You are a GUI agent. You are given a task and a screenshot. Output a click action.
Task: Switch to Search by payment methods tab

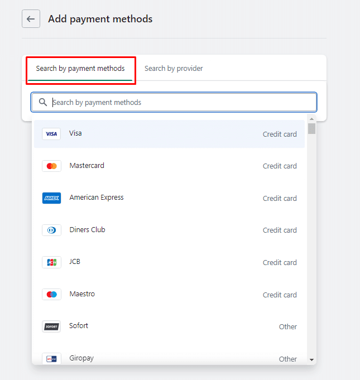80,69
